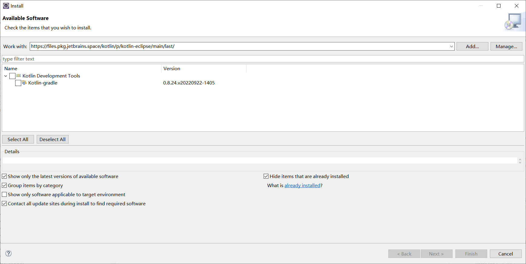
Task: Select the Kotlin Development Tools row text
Action: pos(51,76)
